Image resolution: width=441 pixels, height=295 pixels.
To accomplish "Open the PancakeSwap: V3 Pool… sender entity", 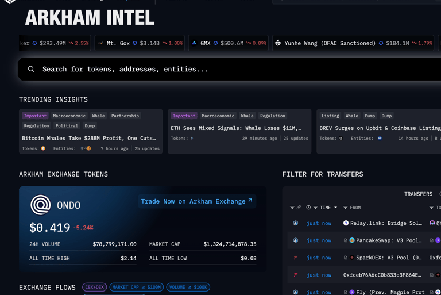I will pos(389,240).
